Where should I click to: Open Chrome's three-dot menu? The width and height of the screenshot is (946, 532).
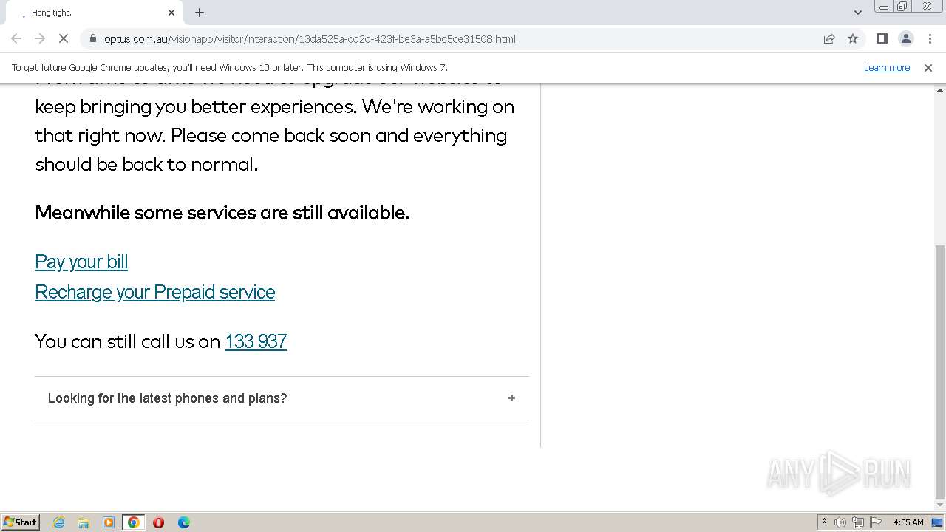[930, 38]
